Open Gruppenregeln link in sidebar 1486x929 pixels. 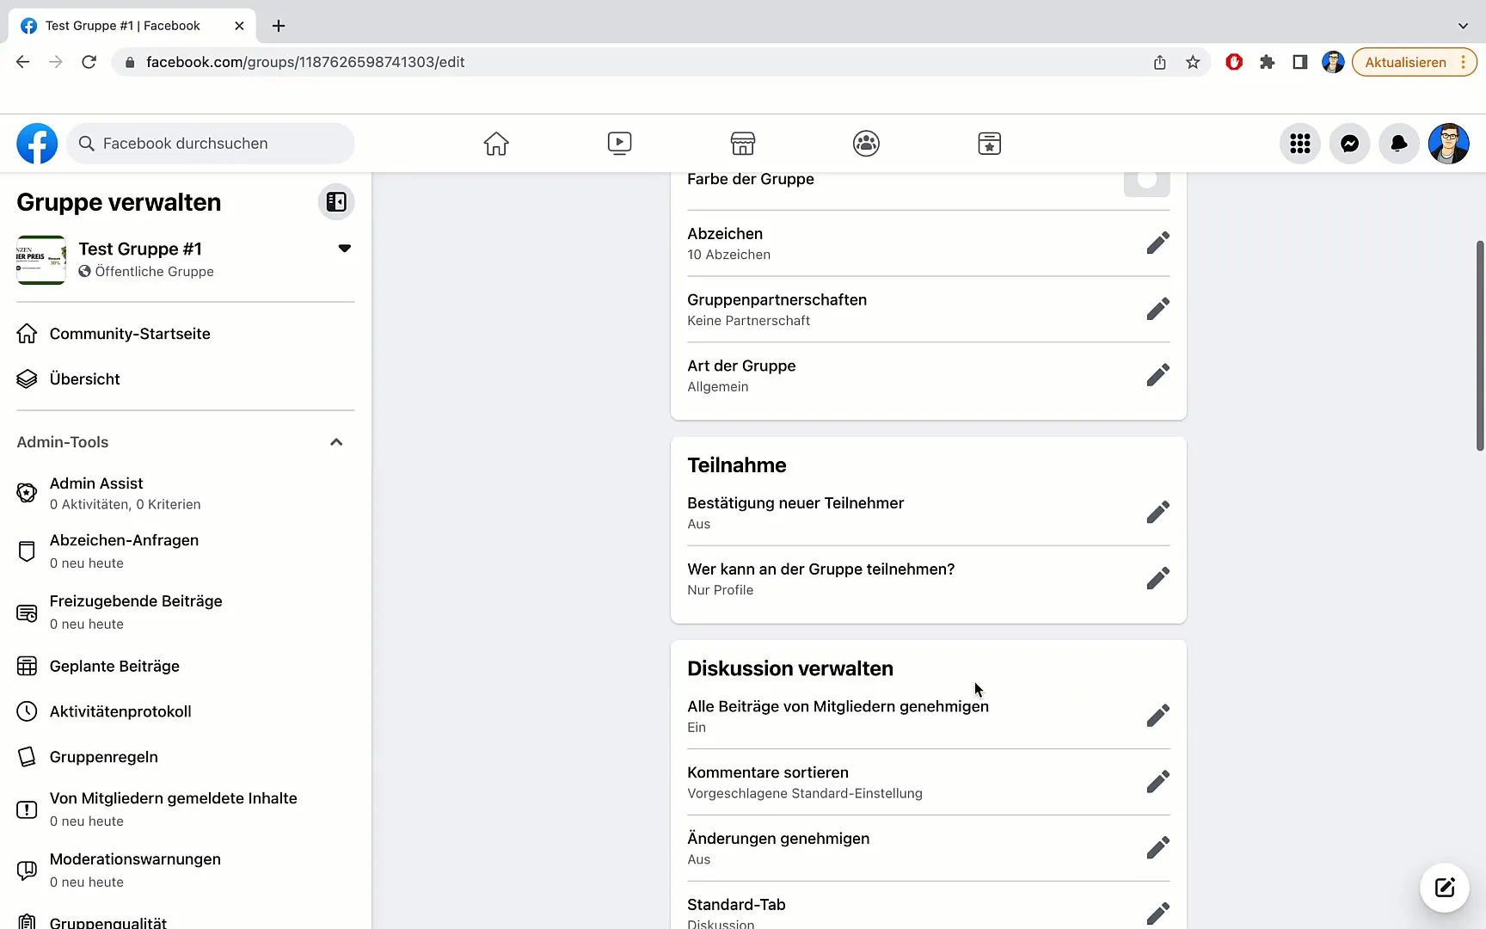tap(103, 757)
